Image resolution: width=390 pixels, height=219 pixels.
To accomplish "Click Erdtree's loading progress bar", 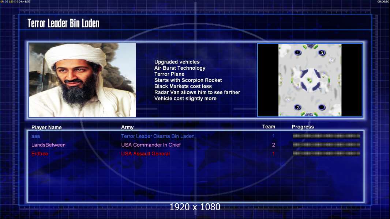I will (326, 154).
